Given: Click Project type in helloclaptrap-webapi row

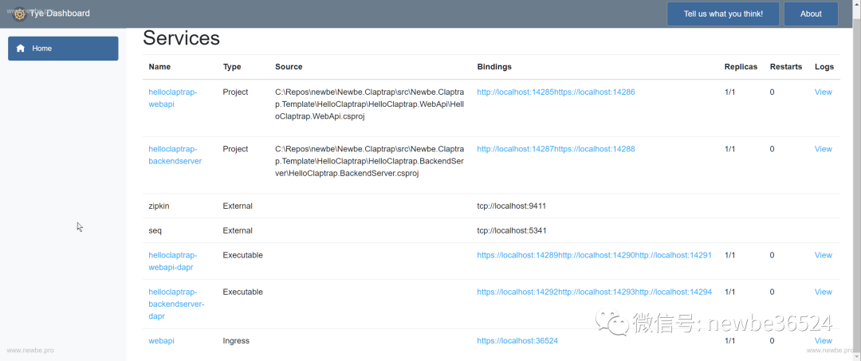Looking at the screenshot, I should click(235, 92).
